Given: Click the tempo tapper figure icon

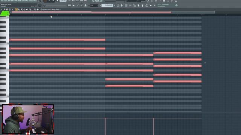Looking at the screenshot, I should pos(146,5).
